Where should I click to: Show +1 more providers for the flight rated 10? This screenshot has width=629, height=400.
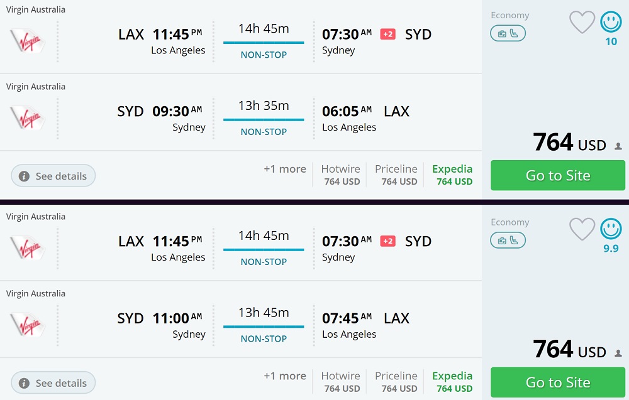(x=285, y=169)
